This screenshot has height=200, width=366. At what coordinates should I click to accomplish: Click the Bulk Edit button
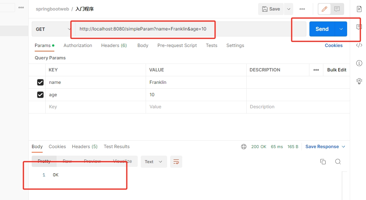coord(337,70)
